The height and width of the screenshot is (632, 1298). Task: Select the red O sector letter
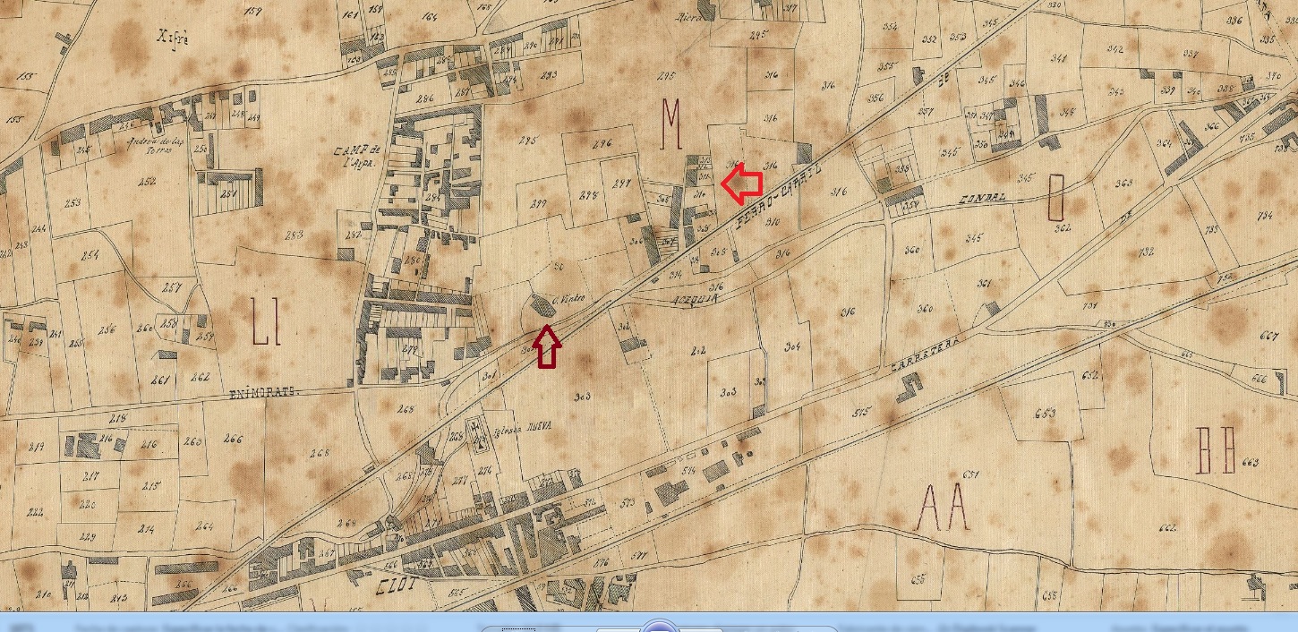point(1055,198)
